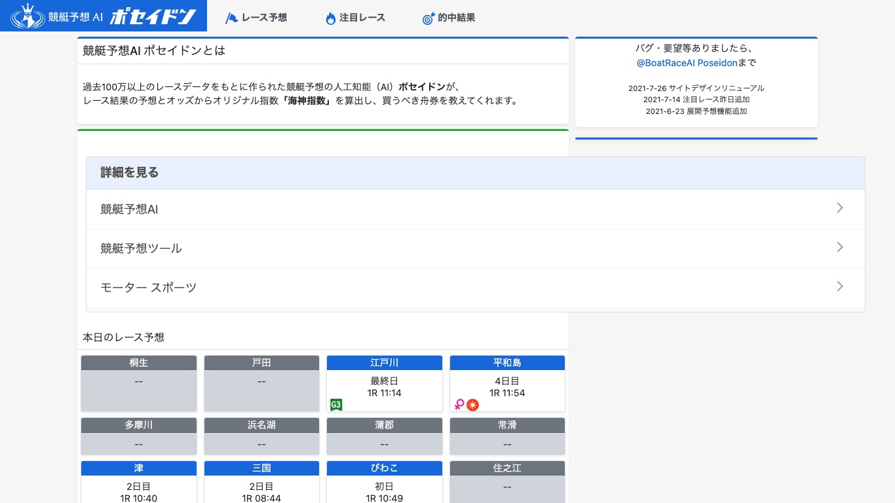This screenshot has width=895, height=503.
Task: Click the 桐生 venue card
Action: pyautogui.click(x=139, y=384)
